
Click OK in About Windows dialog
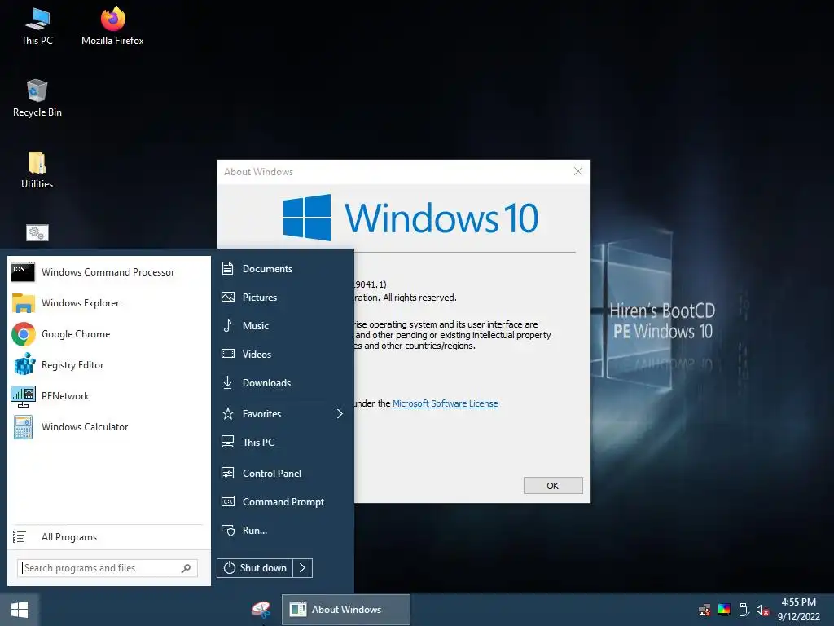click(553, 486)
